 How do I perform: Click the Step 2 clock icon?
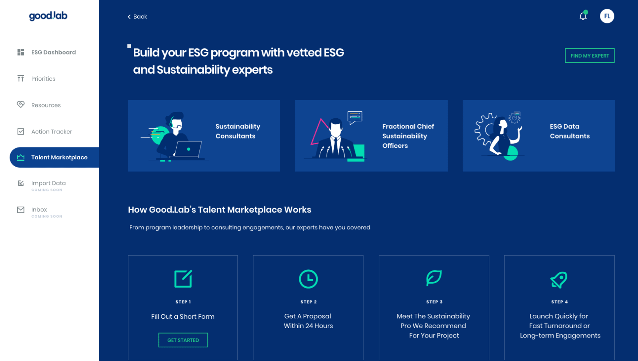[x=308, y=279]
